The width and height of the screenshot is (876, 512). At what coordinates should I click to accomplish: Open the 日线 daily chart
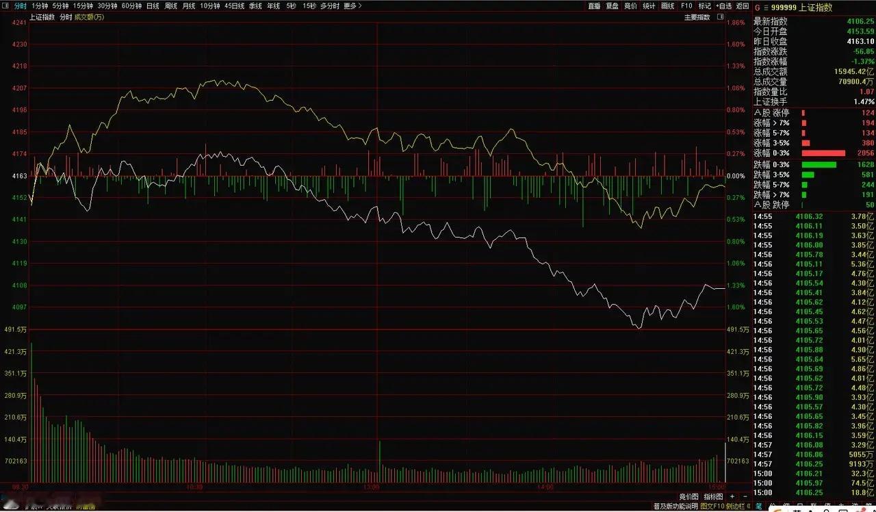point(153,5)
